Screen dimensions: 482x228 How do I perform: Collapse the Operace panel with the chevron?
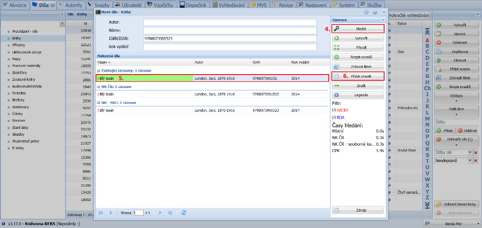(x=383, y=20)
